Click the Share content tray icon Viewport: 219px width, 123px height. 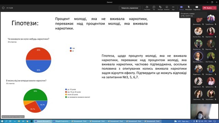197,8
